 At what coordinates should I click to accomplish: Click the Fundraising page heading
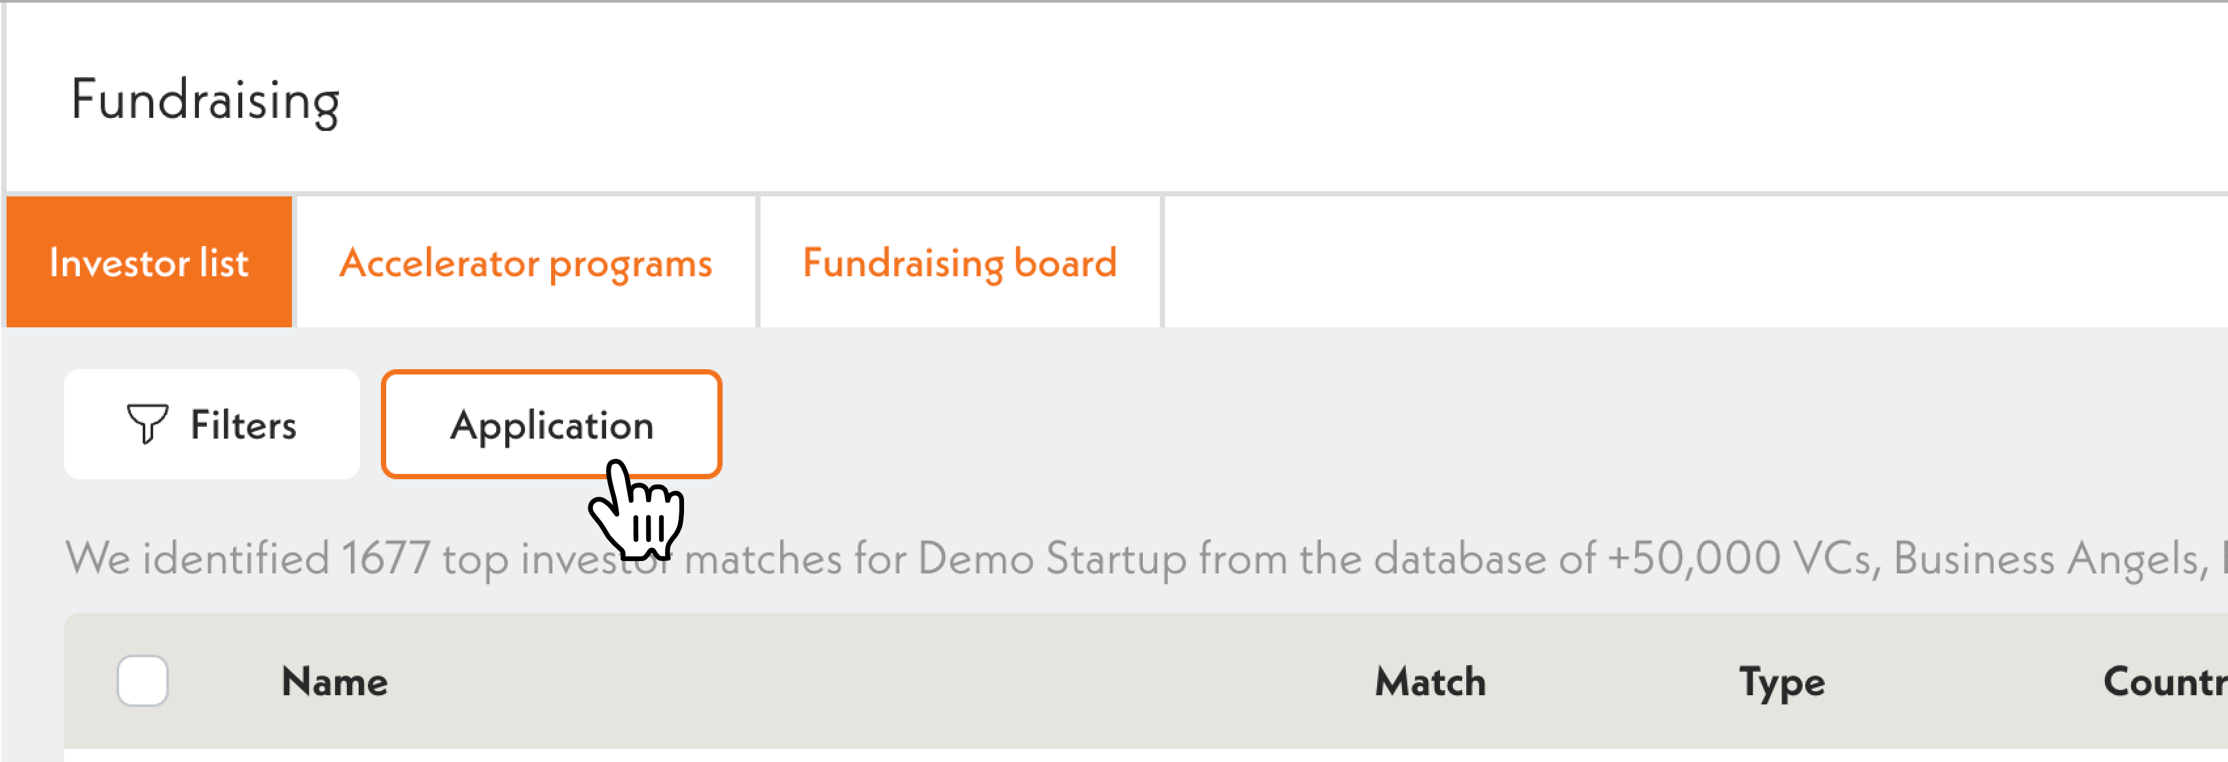[x=205, y=100]
